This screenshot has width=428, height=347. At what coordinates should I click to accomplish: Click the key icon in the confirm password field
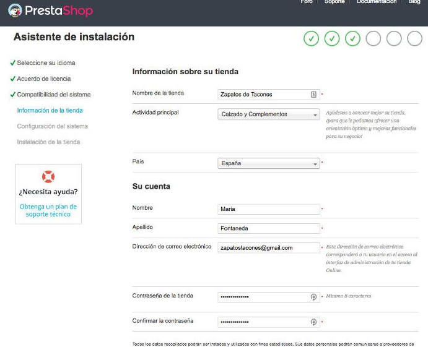(x=313, y=322)
